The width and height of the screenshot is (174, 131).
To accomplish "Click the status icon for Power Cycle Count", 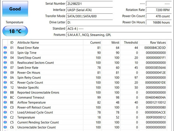I will (x=5, y=82).
